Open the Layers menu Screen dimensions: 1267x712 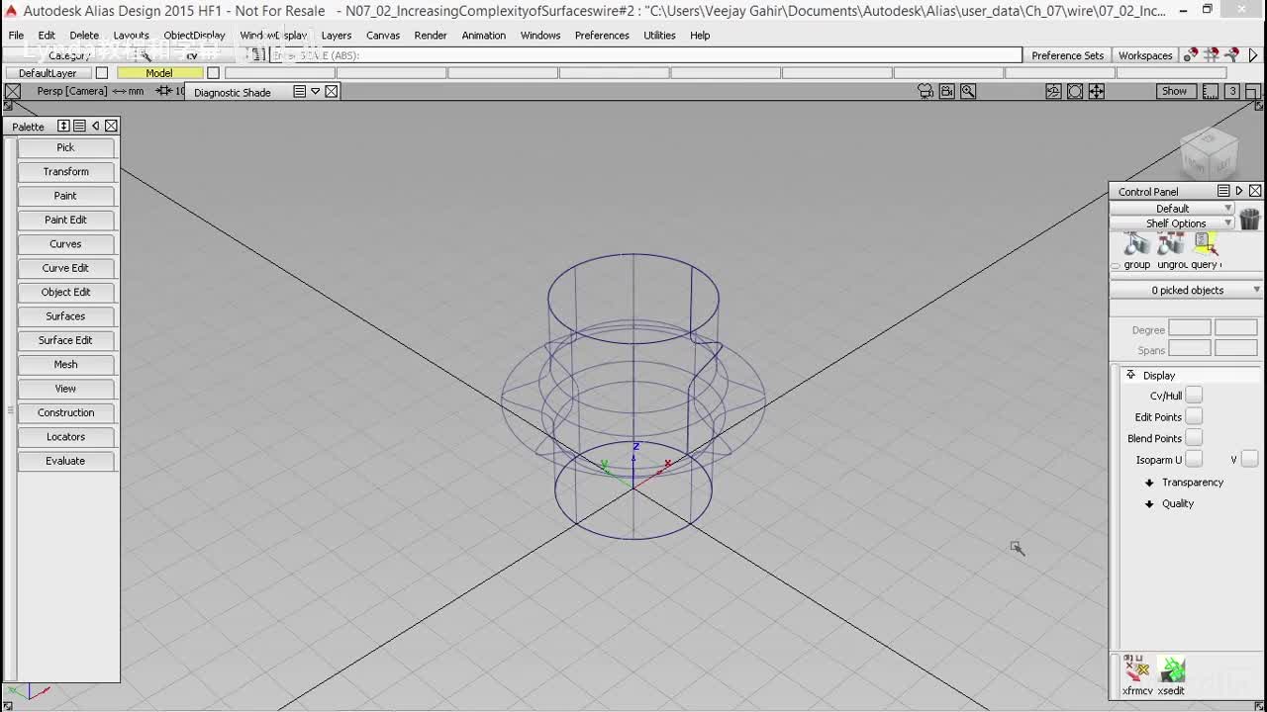point(336,36)
